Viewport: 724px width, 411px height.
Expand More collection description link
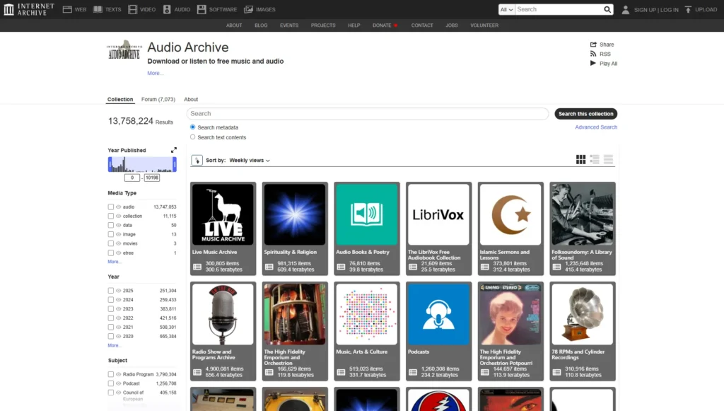click(x=155, y=73)
